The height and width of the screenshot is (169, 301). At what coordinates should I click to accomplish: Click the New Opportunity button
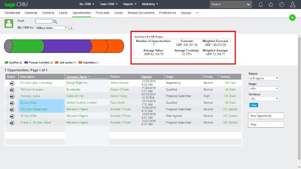click(266, 116)
